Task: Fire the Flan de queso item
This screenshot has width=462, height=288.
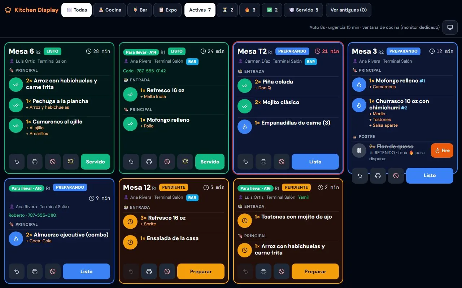Action: tap(442, 150)
